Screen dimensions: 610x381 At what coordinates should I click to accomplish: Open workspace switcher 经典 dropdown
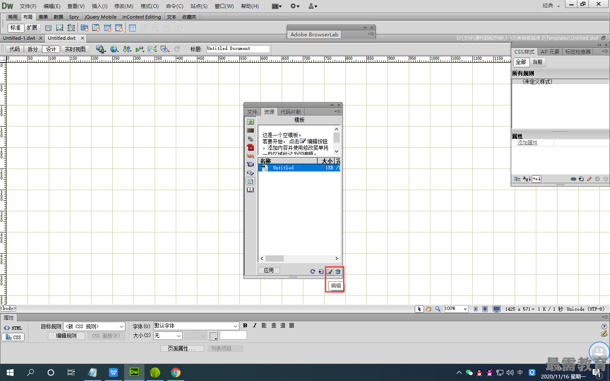pyautogui.click(x=552, y=6)
